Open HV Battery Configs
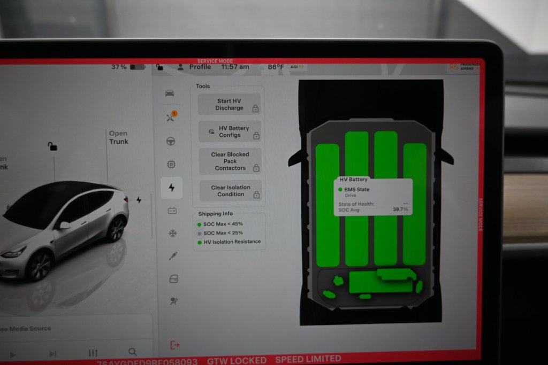548x365 pixels. coord(230,131)
